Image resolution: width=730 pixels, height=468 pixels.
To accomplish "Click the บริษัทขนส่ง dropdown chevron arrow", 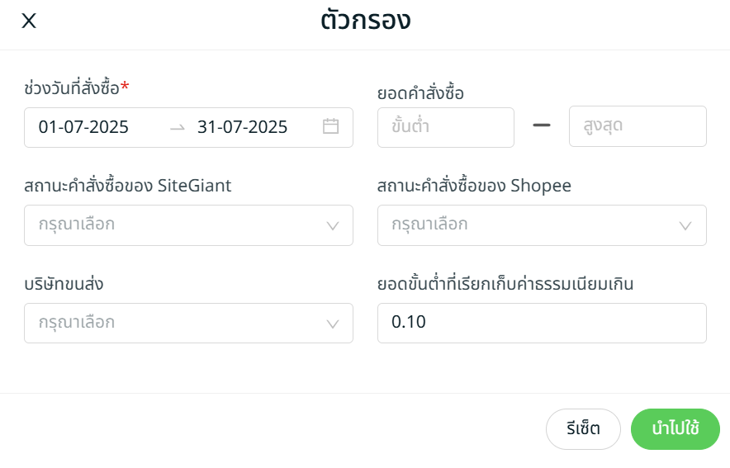I will pos(333,324).
